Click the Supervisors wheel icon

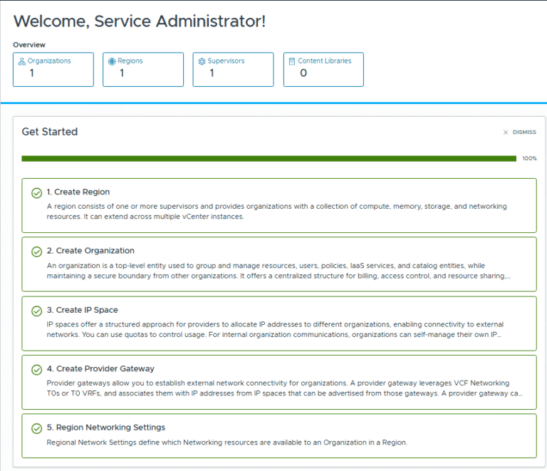202,61
